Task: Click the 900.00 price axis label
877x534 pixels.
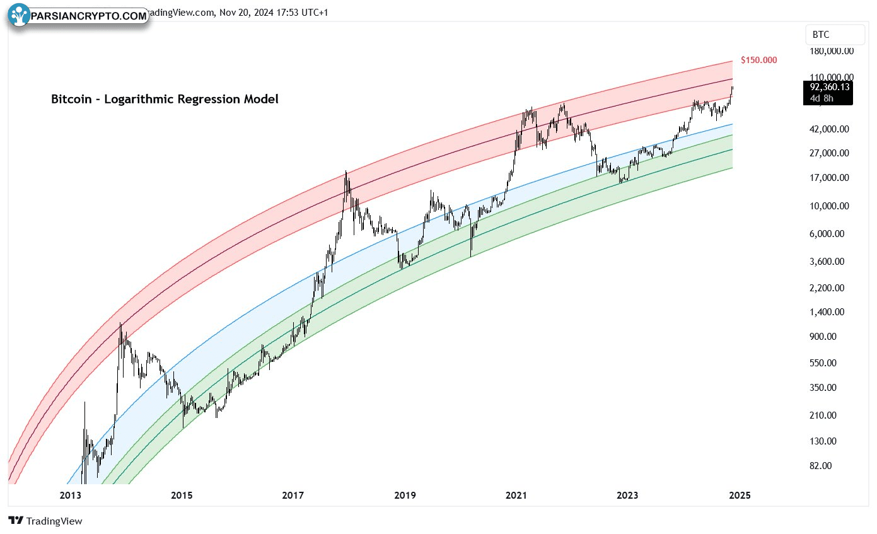Action: pyautogui.click(x=822, y=337)
